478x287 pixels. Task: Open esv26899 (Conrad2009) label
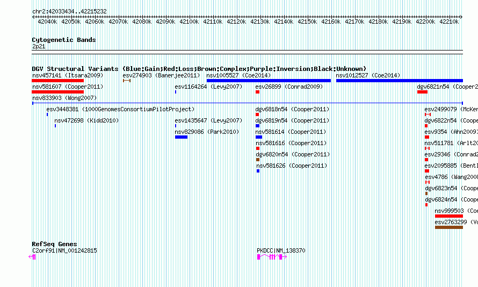pos(289,87)
